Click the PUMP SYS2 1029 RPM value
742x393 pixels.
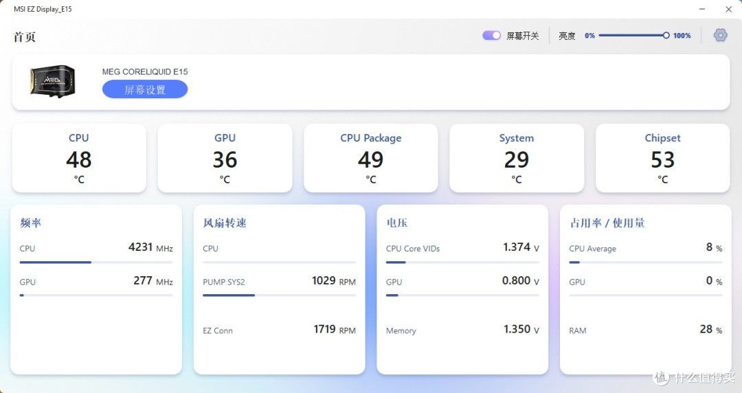click(334, 281)
